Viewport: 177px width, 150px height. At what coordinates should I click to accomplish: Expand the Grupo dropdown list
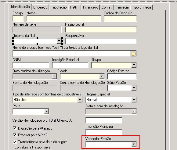tap(134, 65)
